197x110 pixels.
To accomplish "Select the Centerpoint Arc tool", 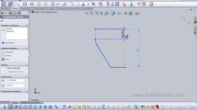I will click(x=46, y=4).
